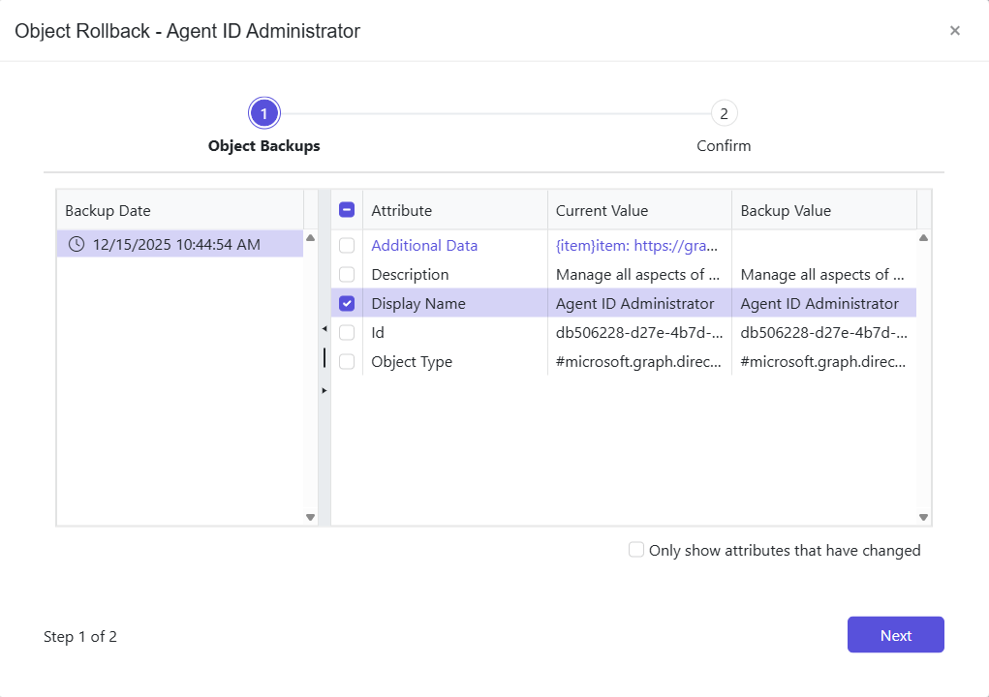Collapse the panel using the left splitter arrow
Screen dimensions: 989x697
[325, 329]
